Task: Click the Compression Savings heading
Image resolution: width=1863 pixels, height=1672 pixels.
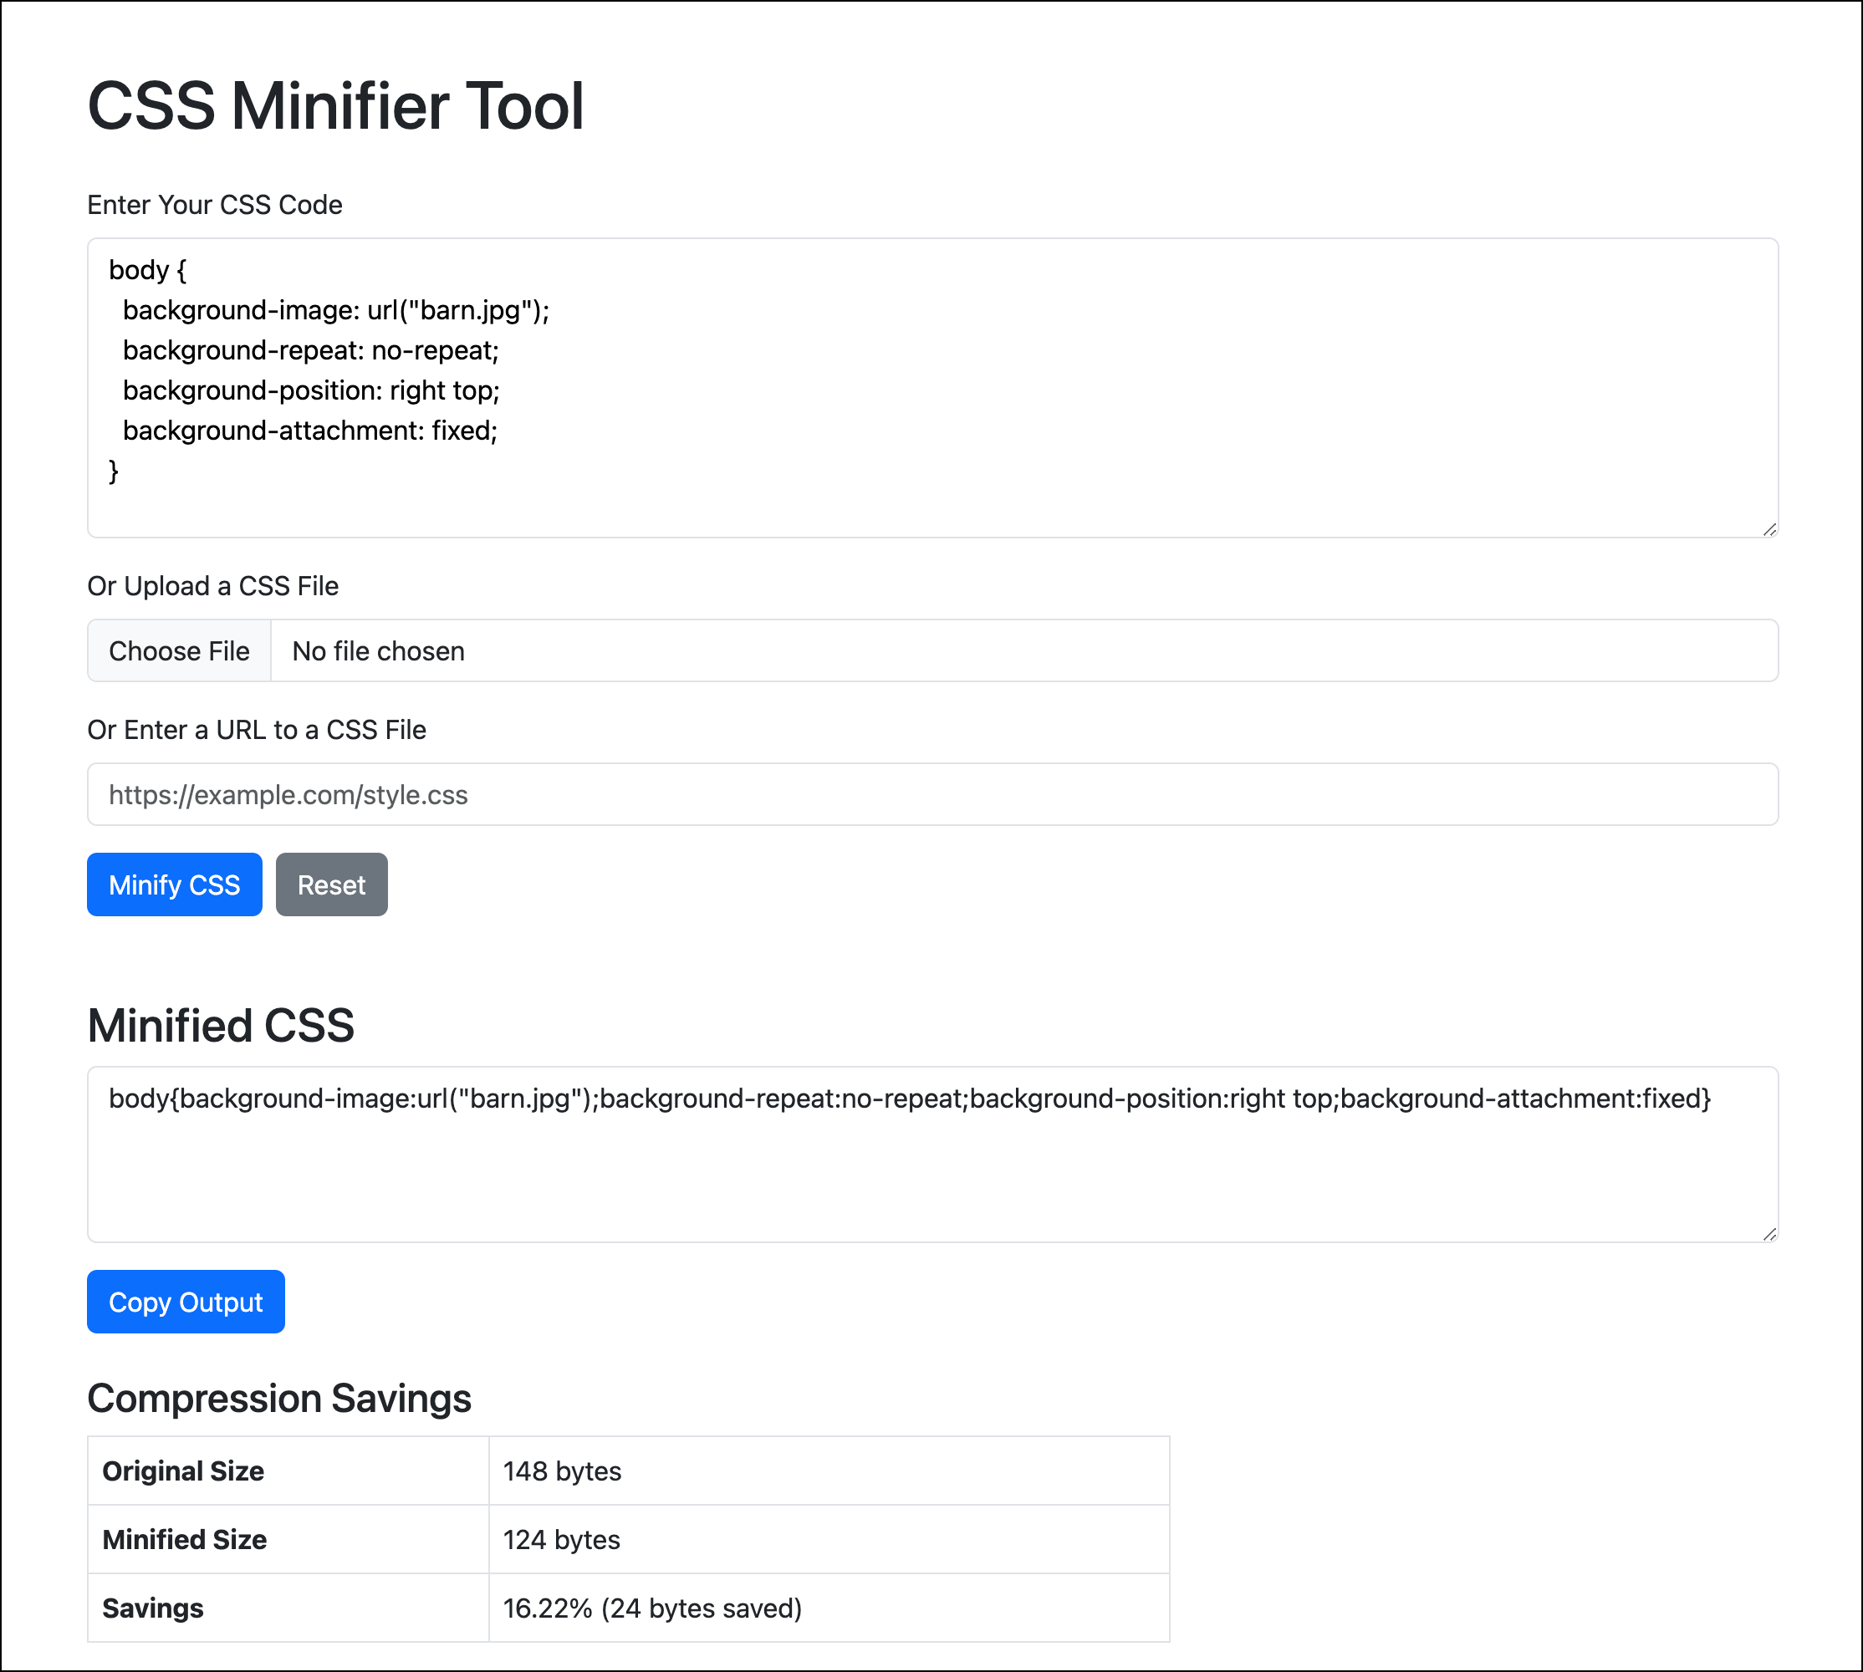Action: coord(279,1399)
